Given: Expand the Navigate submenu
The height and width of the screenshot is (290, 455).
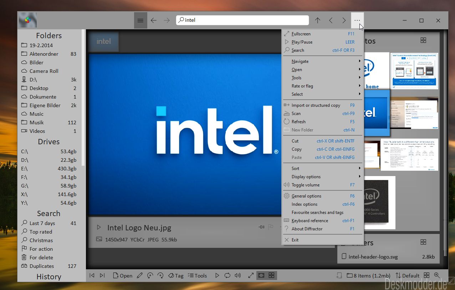Looking at the screenshot, I should [x=323, y=61].
